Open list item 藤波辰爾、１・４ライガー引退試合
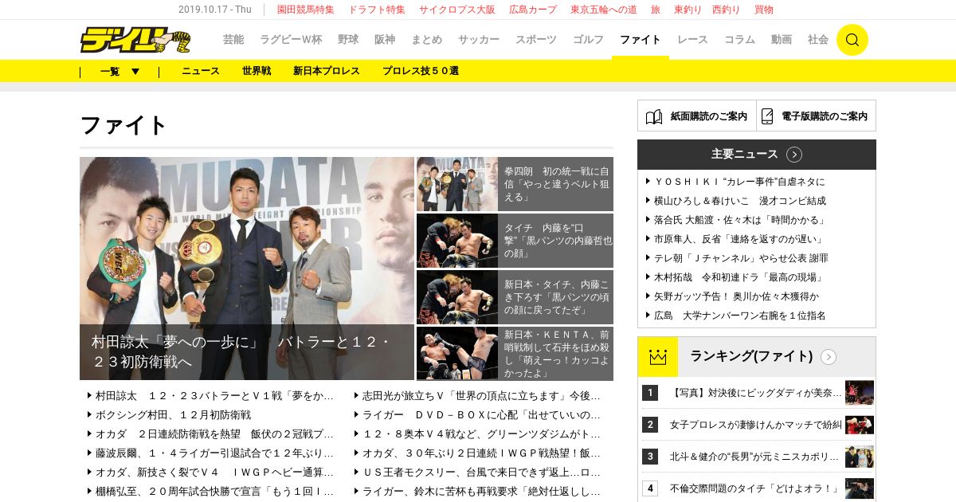 (x=214, y=453)
